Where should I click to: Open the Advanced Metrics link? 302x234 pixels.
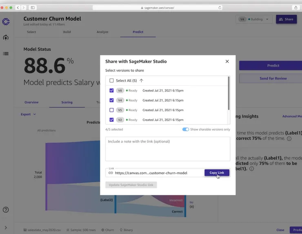pyautogui.click(x=292, y=116)
